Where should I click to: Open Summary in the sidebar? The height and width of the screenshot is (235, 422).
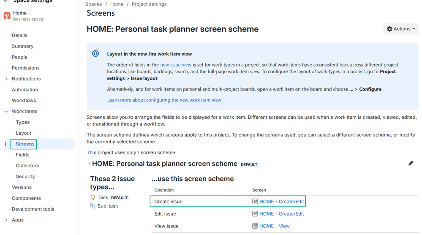coord(23,46)
